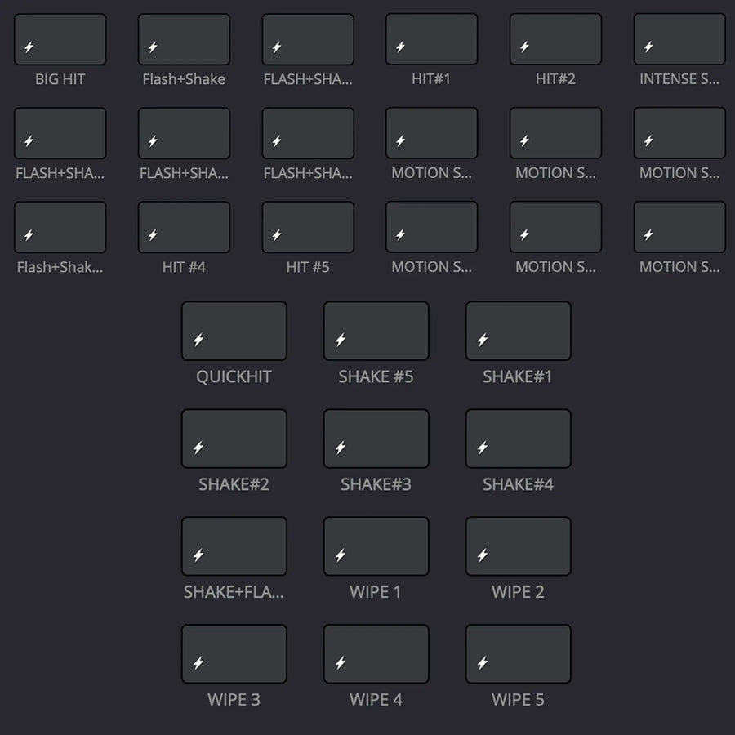The width and height of the screenshot is (735, 735).
Task: Click the HIT#1 transition thumbnail
Action: (431, 38)
